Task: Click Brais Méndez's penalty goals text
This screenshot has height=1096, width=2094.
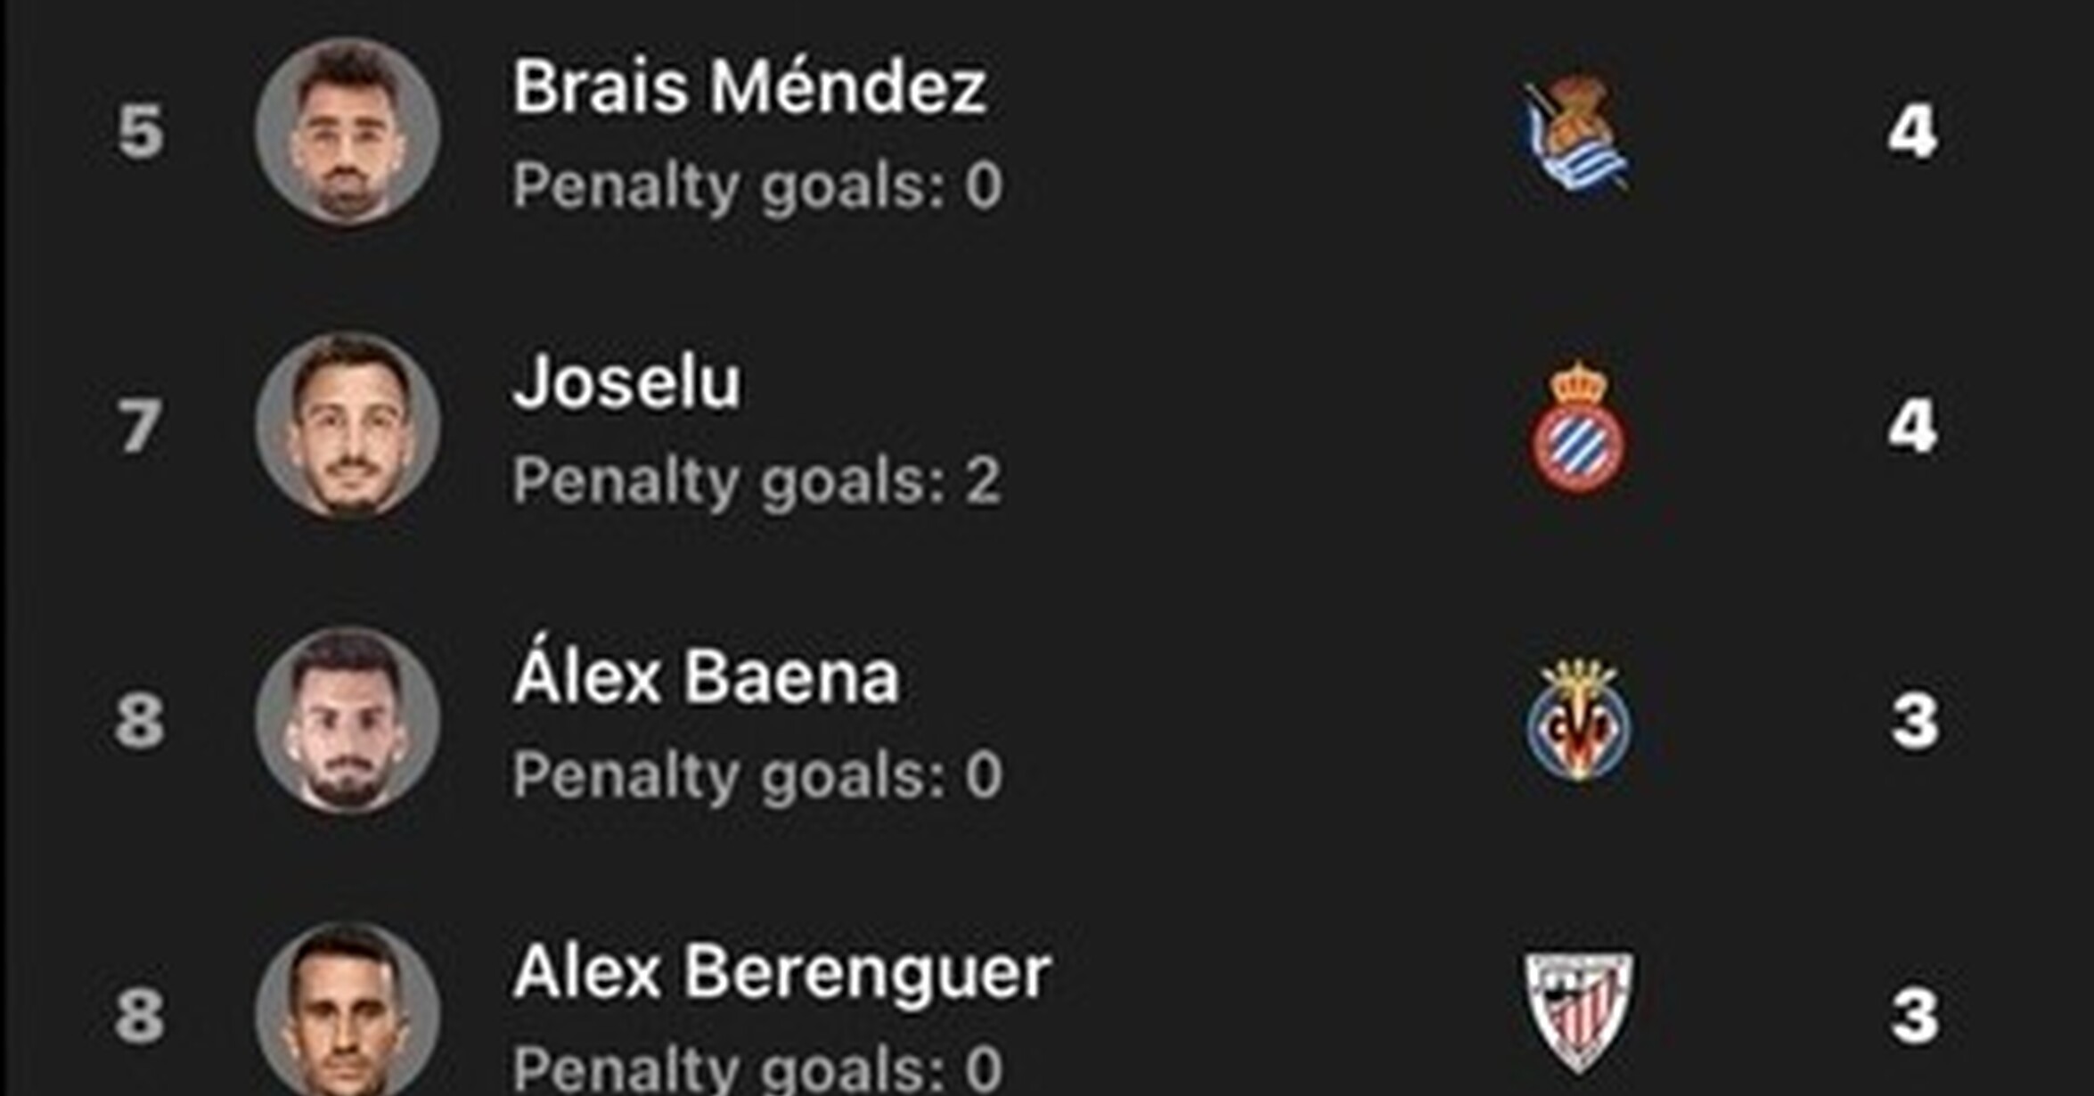Action: [x=757, y=187]
